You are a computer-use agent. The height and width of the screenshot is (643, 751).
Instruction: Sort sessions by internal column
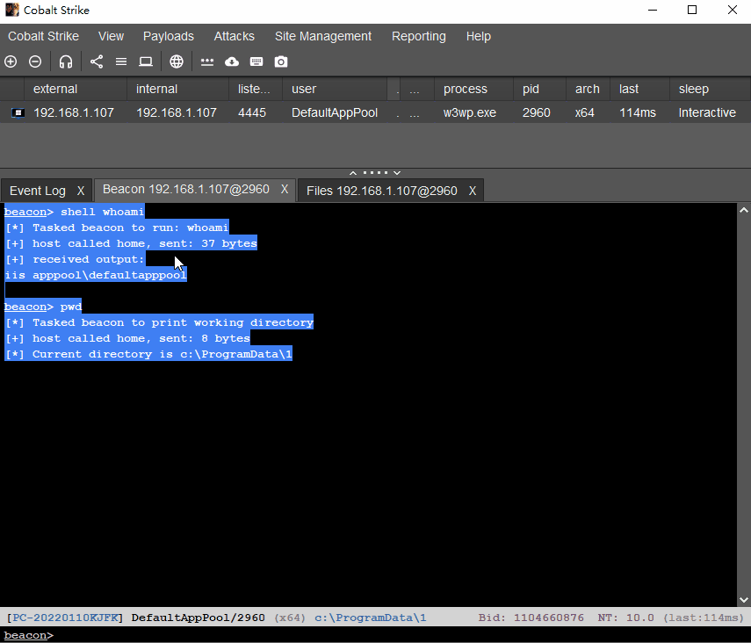177,89
